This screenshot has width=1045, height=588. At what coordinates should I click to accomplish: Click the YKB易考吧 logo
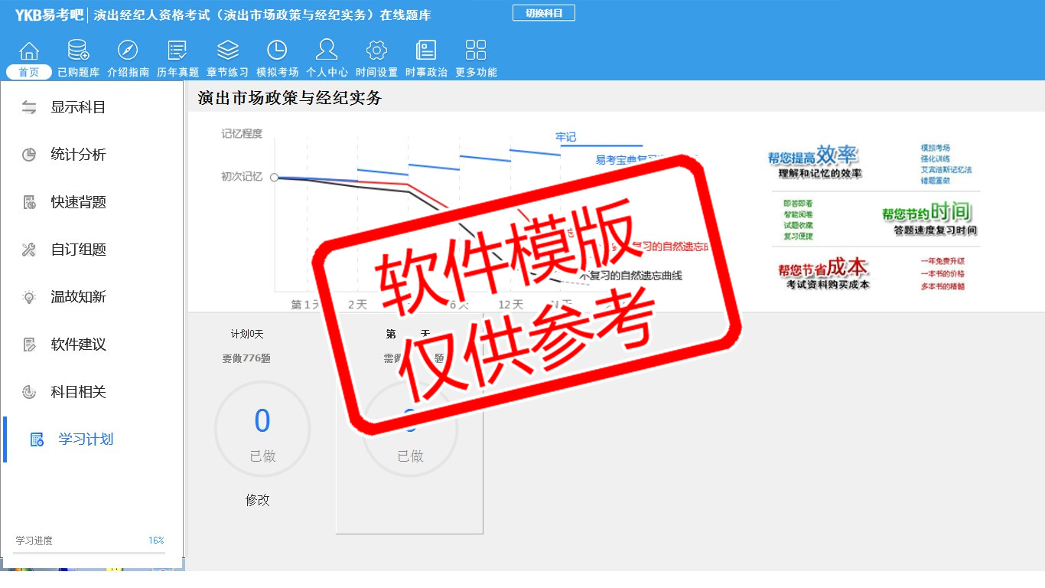click(49, 15)
